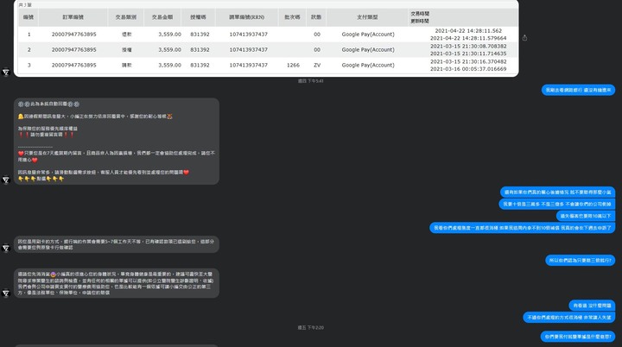
Task: Select blue message ending with '非常讓人失望'
Action: (x=569, y=318)
